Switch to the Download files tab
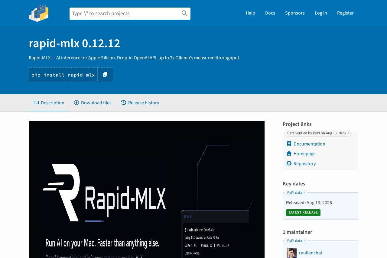 (x=93, y=103)
